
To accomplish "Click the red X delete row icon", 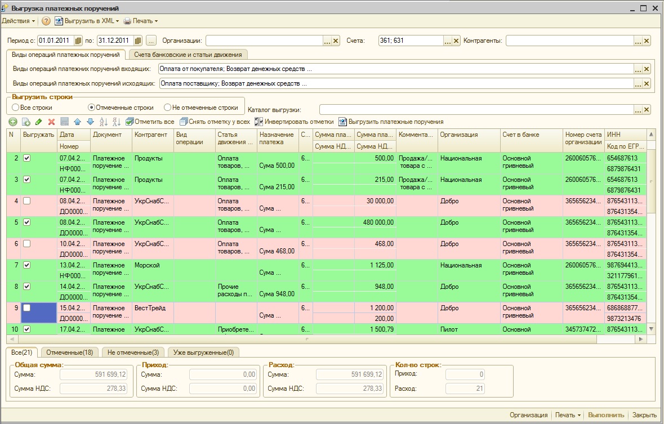I will (51, 122).
